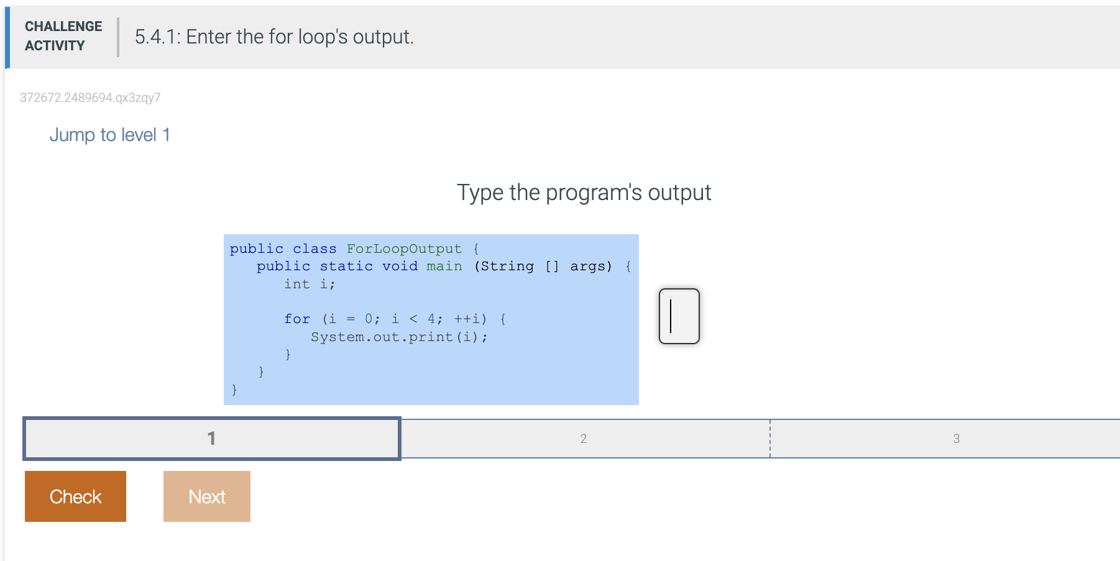The height and width of the screenshot is (561, 1120).
Task: Click the Type the program's output heading
Action: tap(584, 193)
